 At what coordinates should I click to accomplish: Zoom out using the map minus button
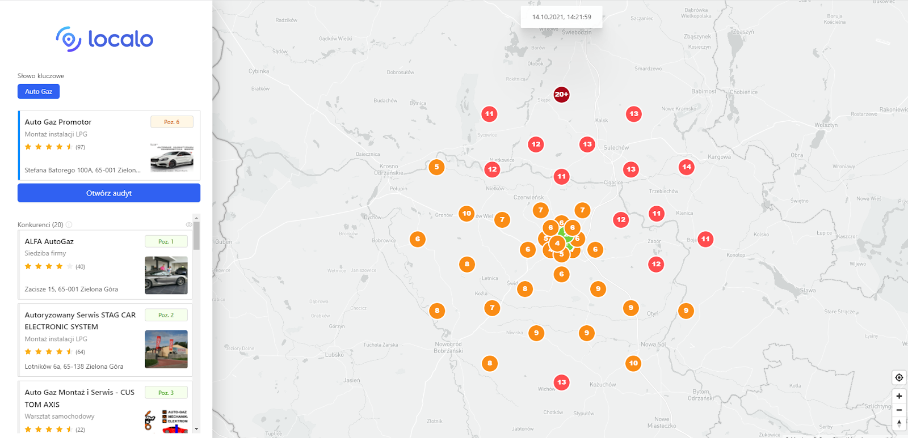[x=899, y=410]
